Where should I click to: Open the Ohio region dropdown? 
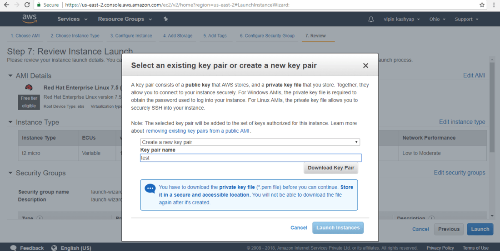(437, 19)
